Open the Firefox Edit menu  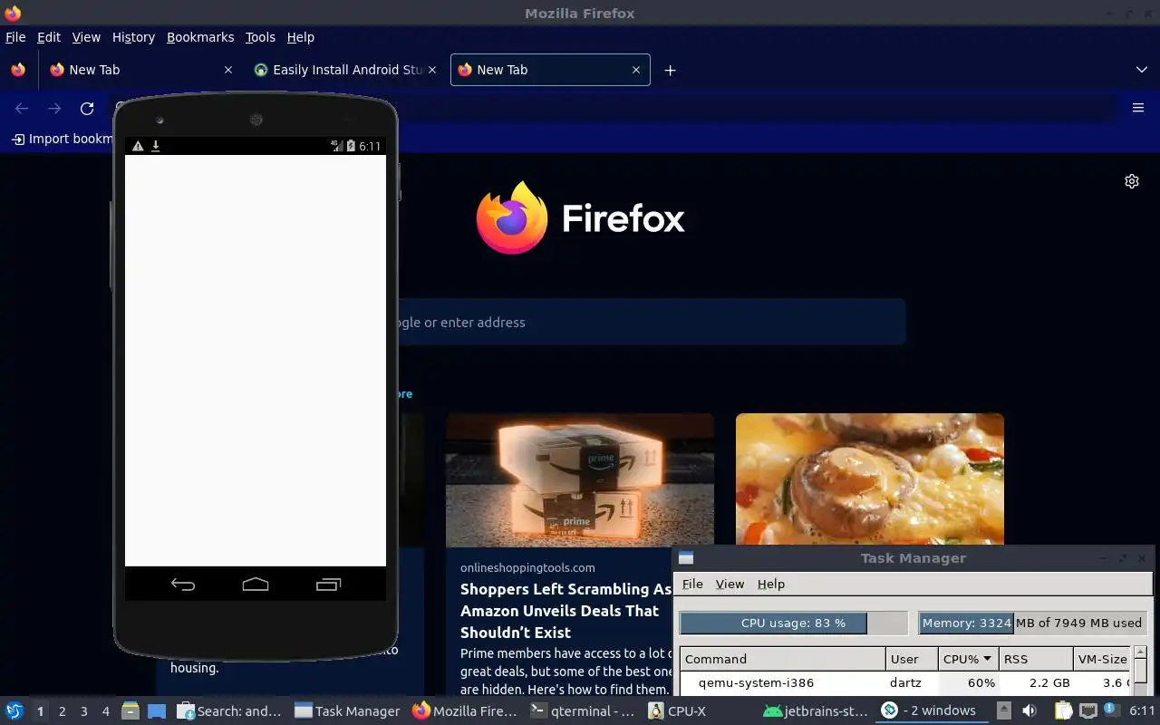tap(49, 37)
